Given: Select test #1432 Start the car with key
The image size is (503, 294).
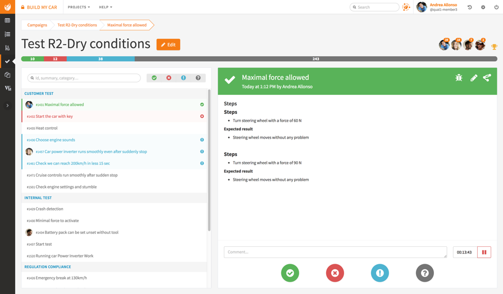Looking at the screenshot, I should 114,116.
